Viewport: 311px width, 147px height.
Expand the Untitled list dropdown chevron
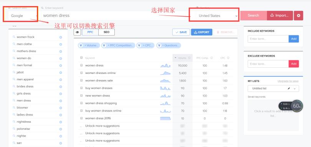click(295, 89)
